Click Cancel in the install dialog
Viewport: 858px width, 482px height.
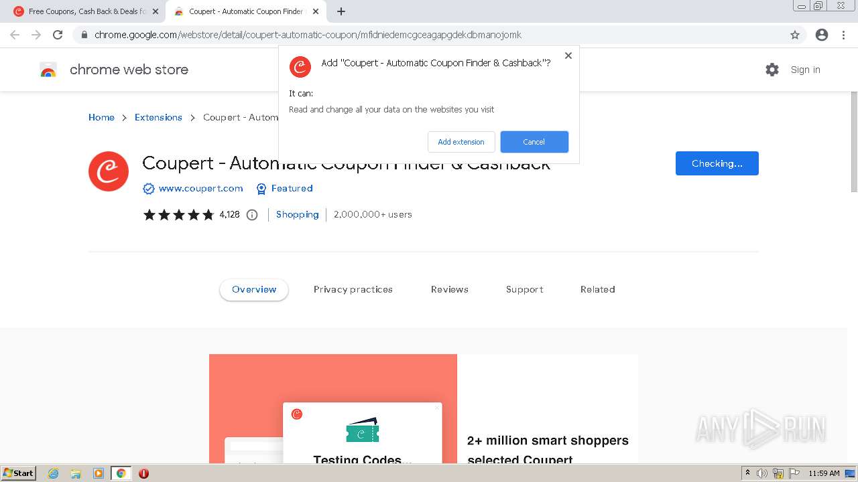[x=534, y=142]
